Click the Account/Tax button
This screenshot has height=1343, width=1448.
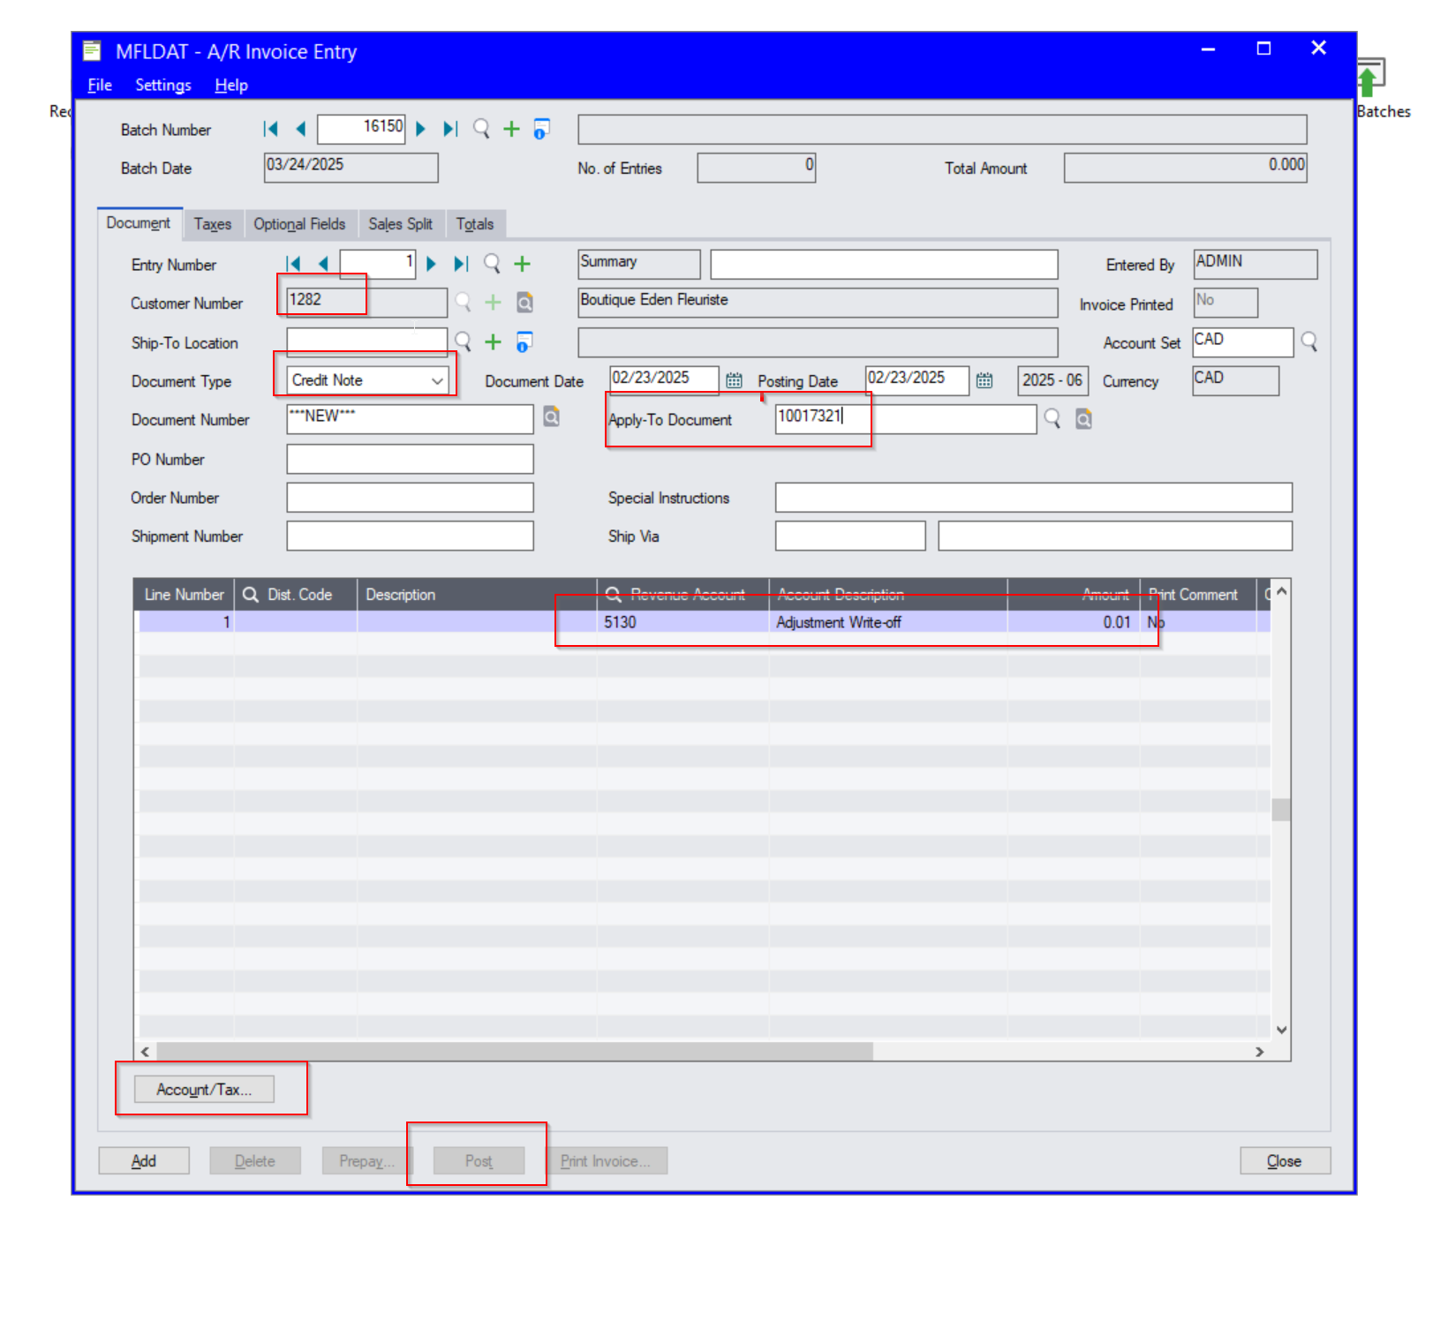click(x=204, y=1090)
